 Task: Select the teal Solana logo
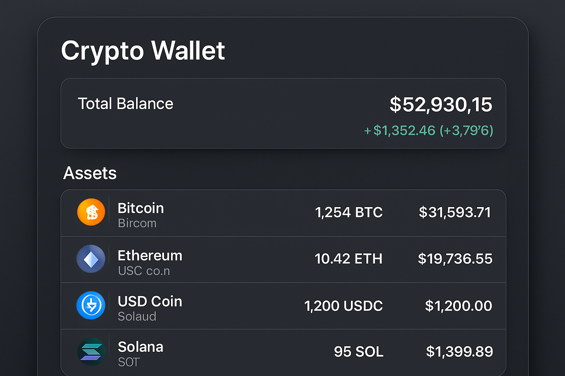[91, 352]
